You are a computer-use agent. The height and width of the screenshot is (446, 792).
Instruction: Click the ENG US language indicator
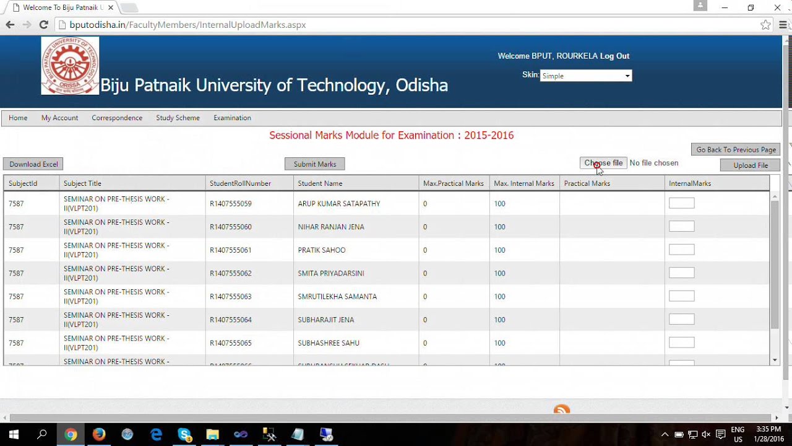(x=738, y=434)
